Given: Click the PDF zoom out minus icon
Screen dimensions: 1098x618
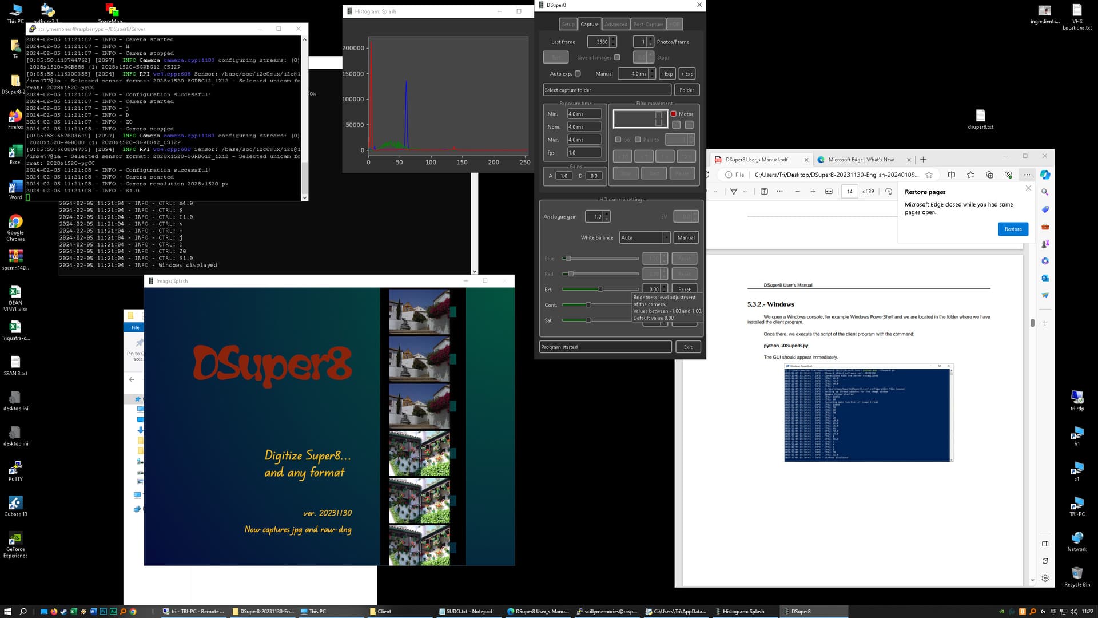Looking at the screenshot, I should [x=797, y=192].
